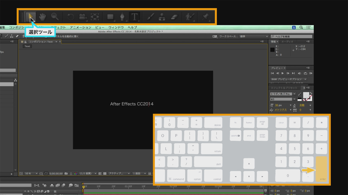This screenshot has width=348, height=195.
Task: Jump to first frame in Preview panel
Action: [x=272, y=73]
